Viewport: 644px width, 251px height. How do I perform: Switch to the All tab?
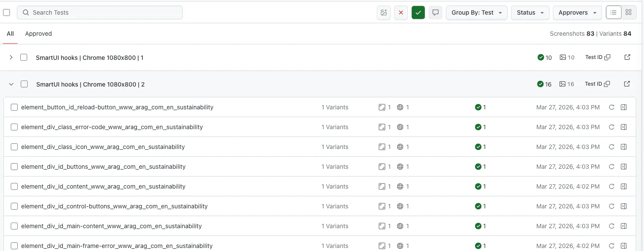pyautogui.click(x=10, y=34)
